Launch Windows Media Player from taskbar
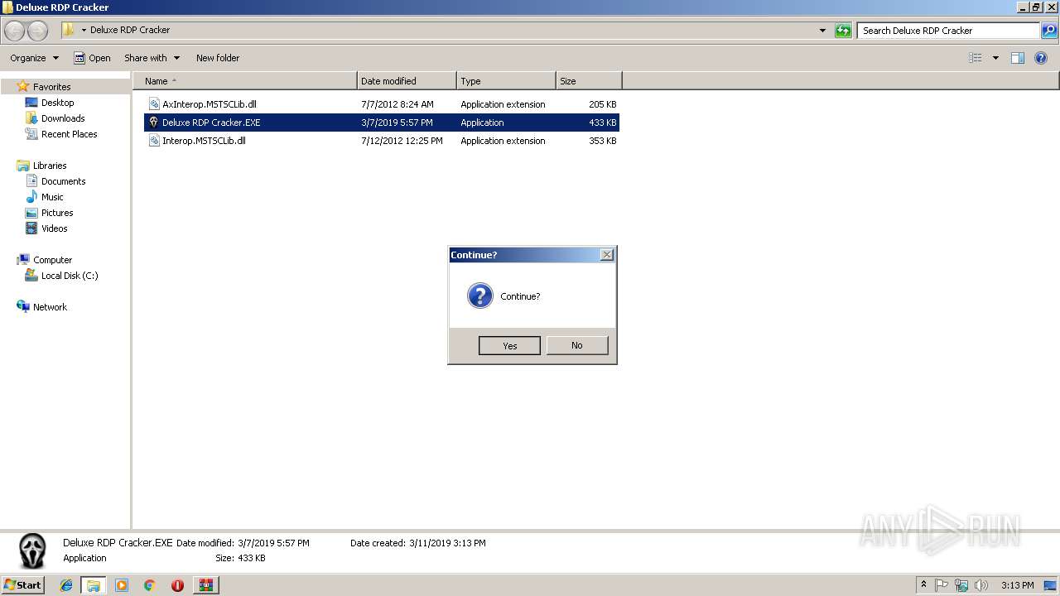The width and height of the screenshot is (1060, 596). (x=122, y=585)
